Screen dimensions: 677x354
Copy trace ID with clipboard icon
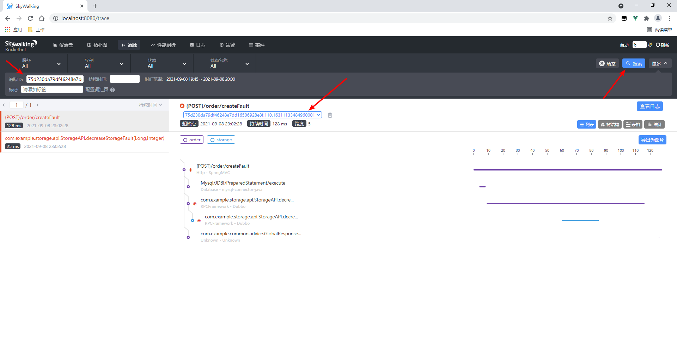(x=330, y=115)
